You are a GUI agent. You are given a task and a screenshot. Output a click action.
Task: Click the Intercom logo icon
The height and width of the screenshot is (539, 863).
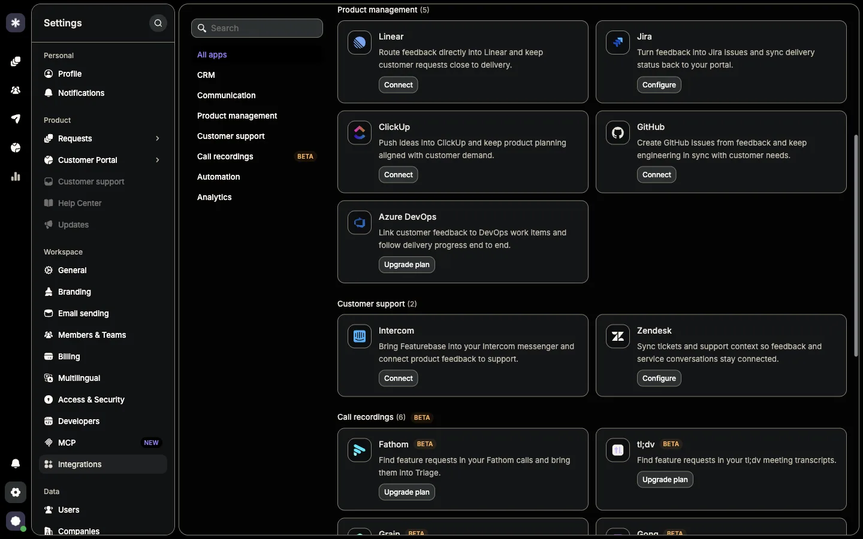coord(360,337)
